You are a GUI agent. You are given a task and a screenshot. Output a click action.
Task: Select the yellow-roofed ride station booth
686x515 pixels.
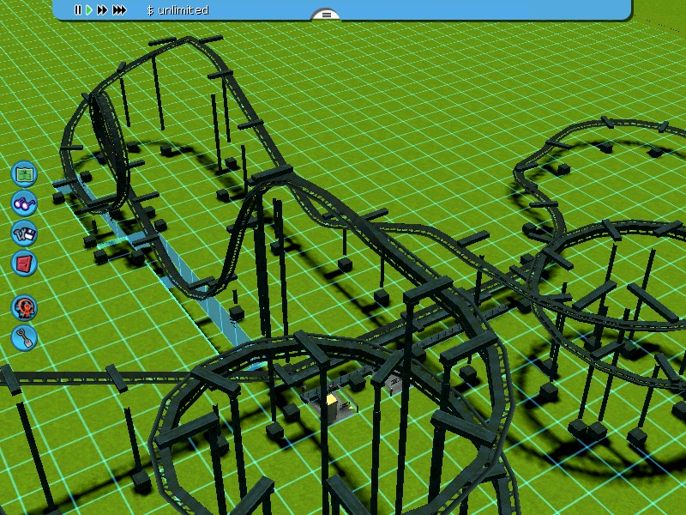[331, 402]
